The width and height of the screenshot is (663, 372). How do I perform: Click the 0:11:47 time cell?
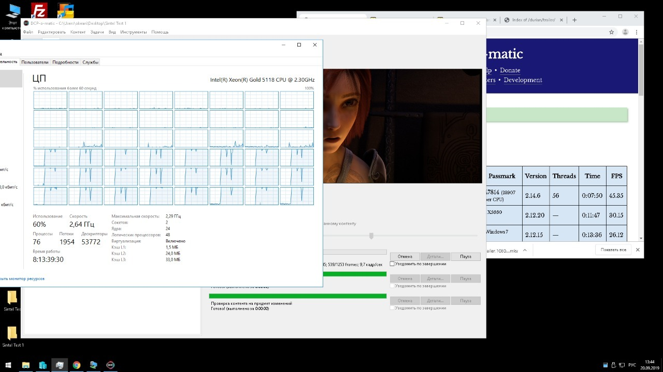click(593, 215)
